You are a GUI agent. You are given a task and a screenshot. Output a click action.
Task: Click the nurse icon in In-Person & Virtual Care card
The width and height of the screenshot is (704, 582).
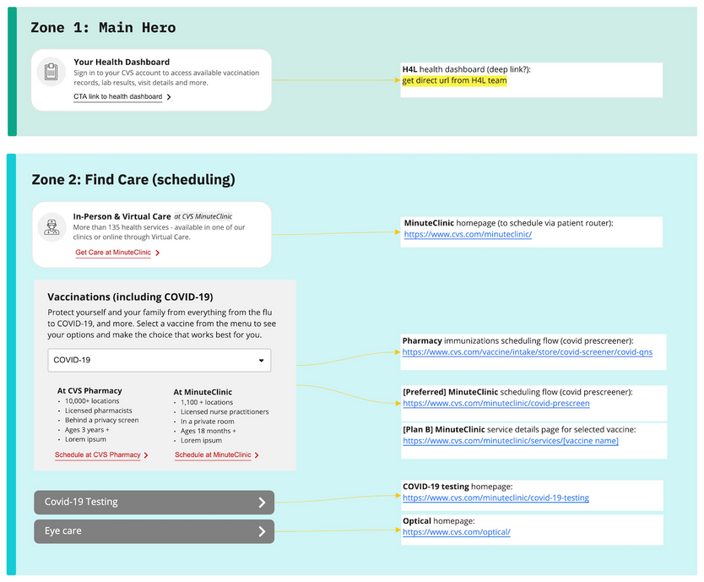click(x=51, y=227)
